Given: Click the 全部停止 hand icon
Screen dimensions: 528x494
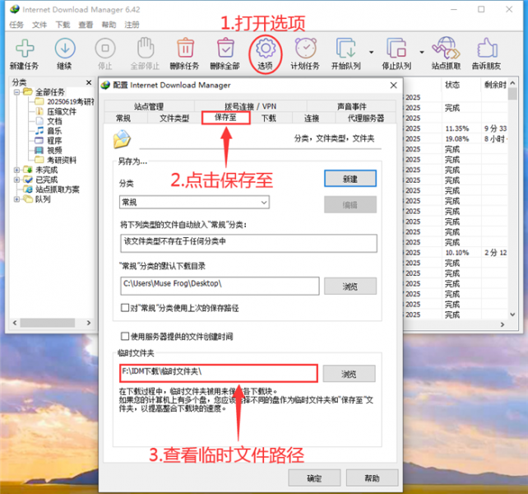Looking at the screenshot, I should coord(146,48).
